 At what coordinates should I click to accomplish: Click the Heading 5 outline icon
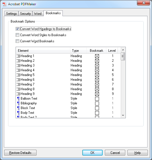pyautogui.click(x=18, y=75)
